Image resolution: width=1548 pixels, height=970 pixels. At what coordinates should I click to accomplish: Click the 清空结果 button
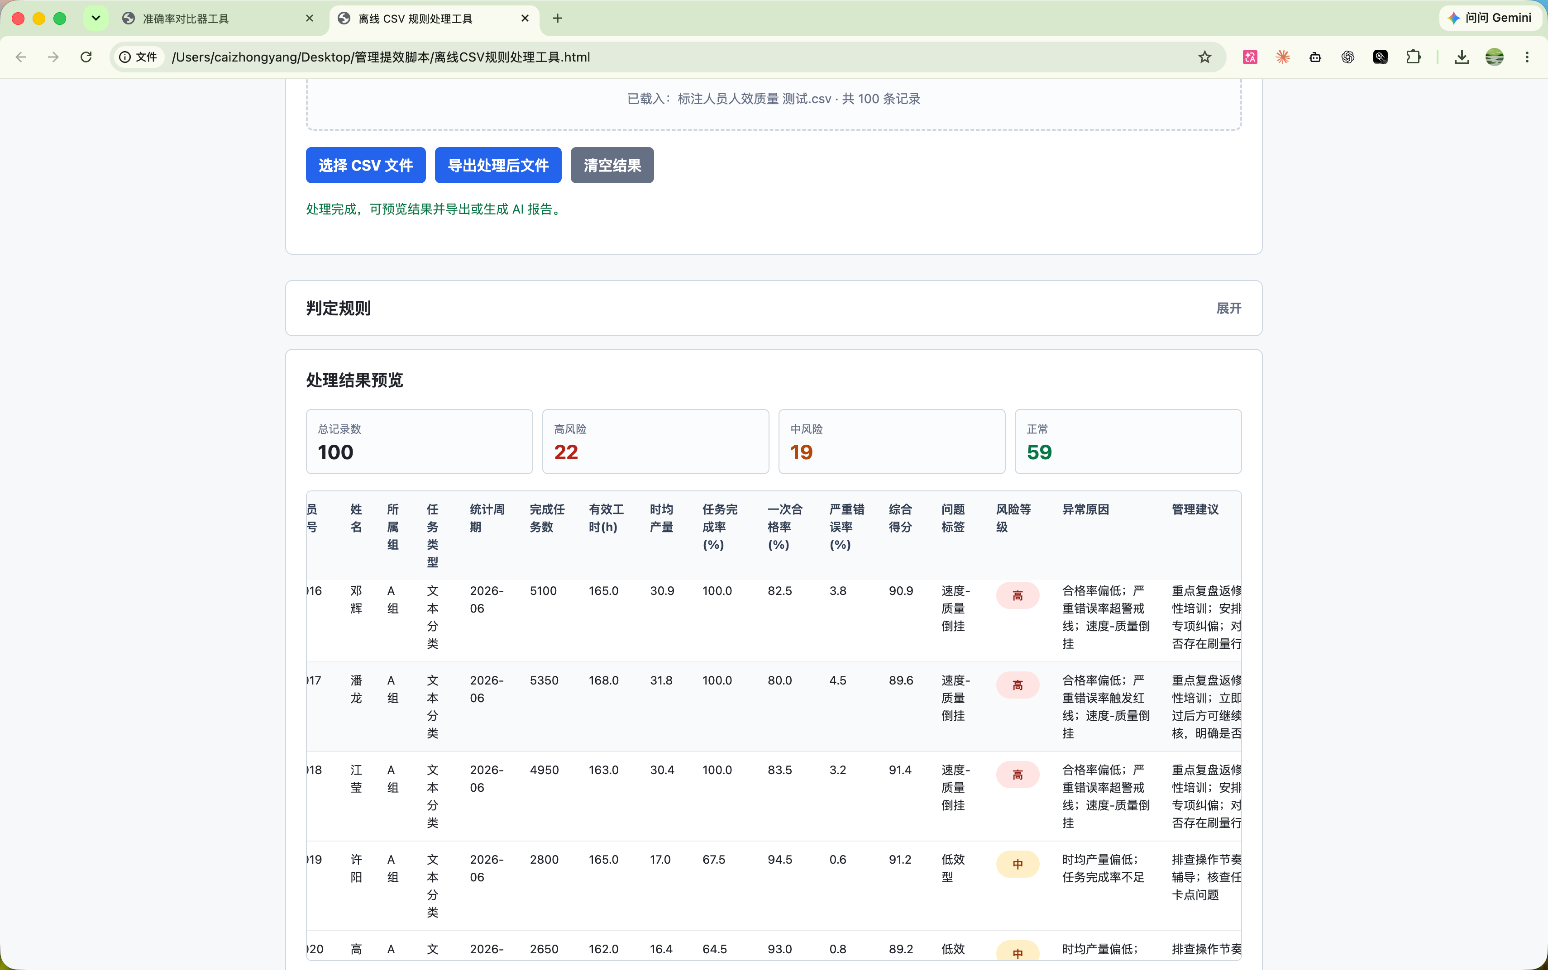612,165
